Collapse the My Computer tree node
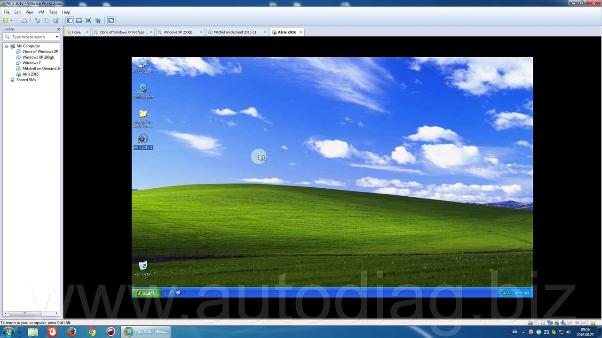This screenshot has height=338, width=602. [7, 46]
